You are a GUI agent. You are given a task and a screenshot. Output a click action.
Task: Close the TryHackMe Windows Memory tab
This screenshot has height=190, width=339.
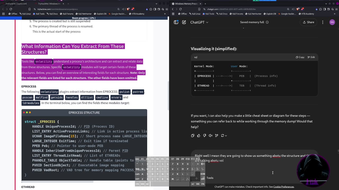click(x=64, y=4)
